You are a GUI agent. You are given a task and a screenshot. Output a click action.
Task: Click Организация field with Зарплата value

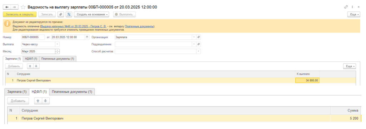pyautogui.click(x=153, y=37)
